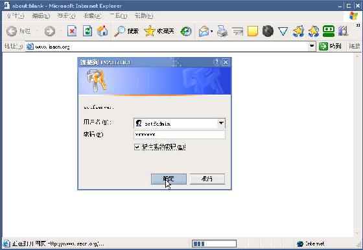Open the Back button history dropdown
This screenshot has height=250, width=363.
pyautogui.click(x=37, y=31)
